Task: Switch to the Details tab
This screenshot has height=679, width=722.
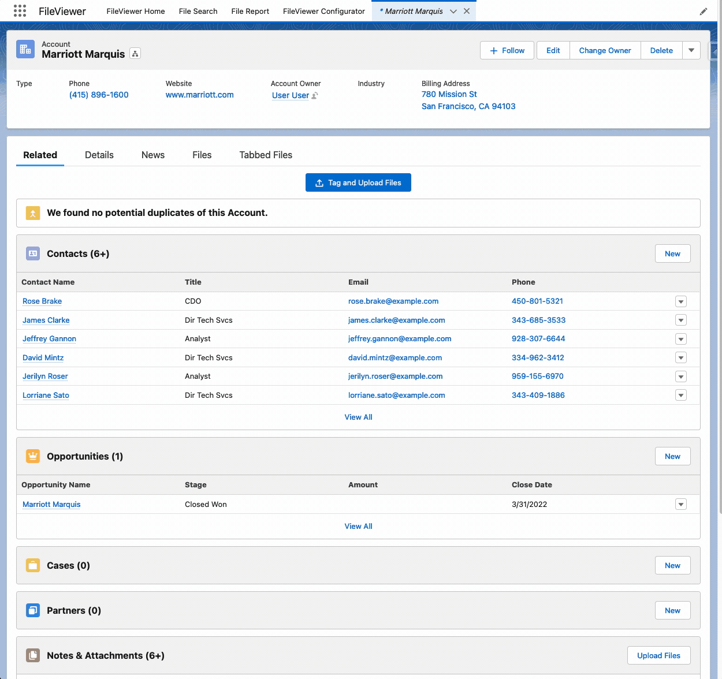Action: point(99,155)
